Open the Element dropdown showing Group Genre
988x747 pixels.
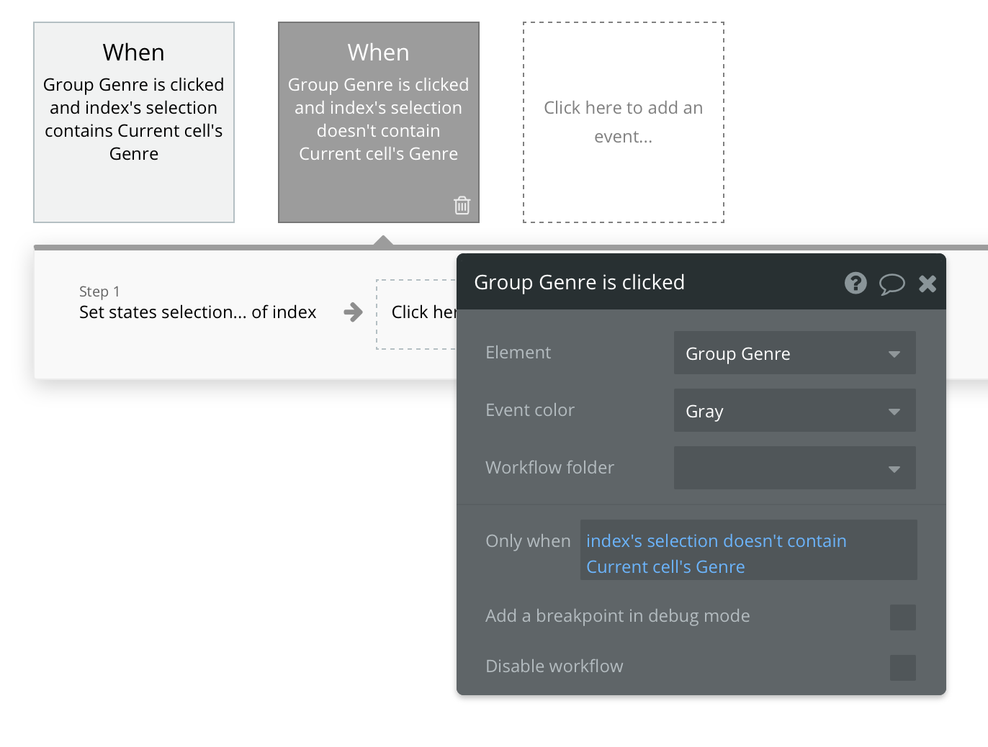tap(794, 353)
